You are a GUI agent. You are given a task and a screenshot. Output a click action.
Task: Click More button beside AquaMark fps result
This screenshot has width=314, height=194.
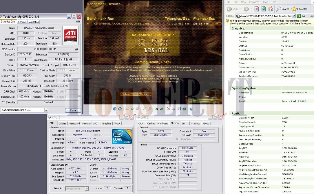coord(215,24)
